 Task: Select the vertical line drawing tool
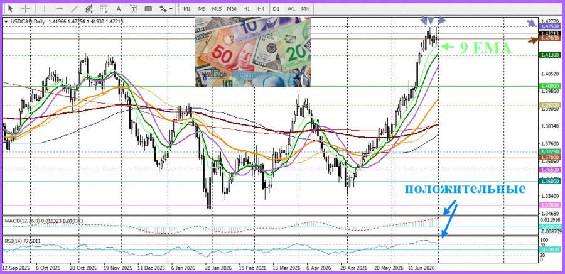(x=45, y=8)
